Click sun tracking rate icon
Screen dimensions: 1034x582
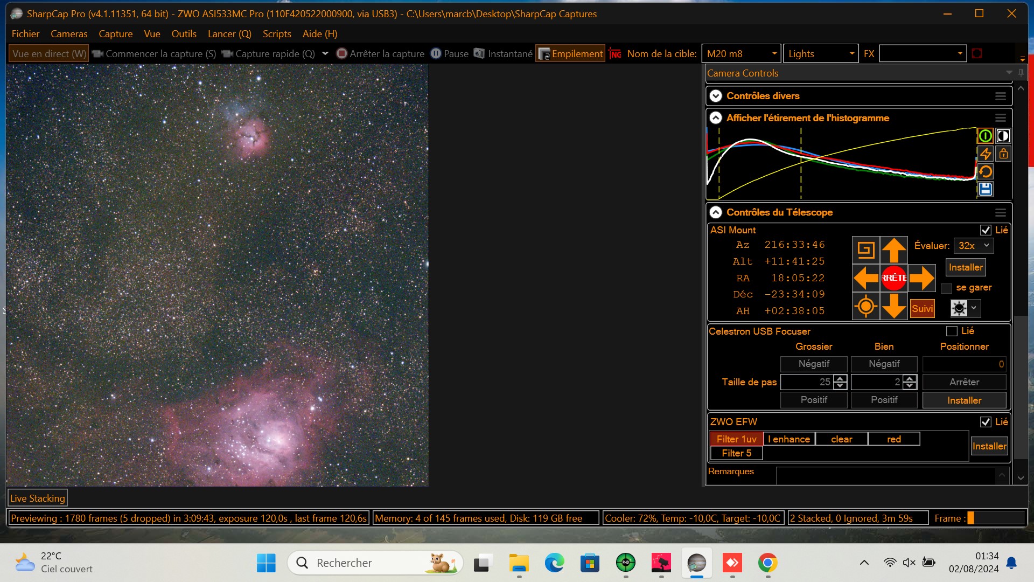959,308
